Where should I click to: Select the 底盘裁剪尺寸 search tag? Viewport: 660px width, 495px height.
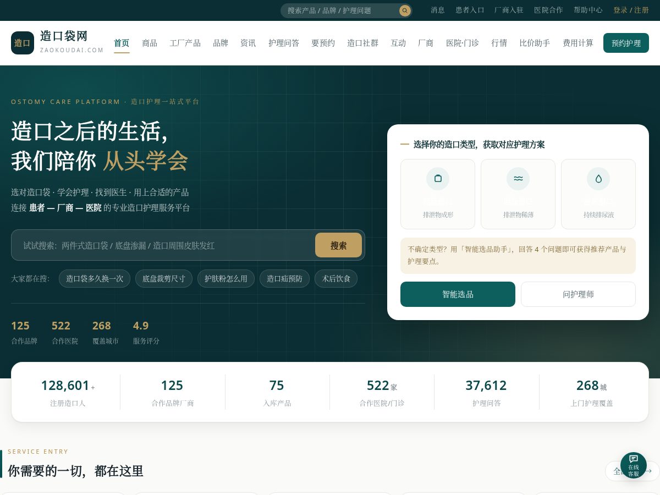pyautogui.click(x=164, y=278)
